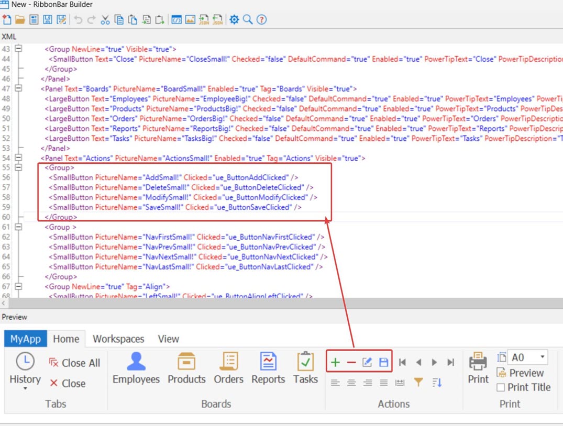The width and height of the screenshot is (563, 426).
Task: Jump to first record navigation icon
Action: tap(402, 362)
